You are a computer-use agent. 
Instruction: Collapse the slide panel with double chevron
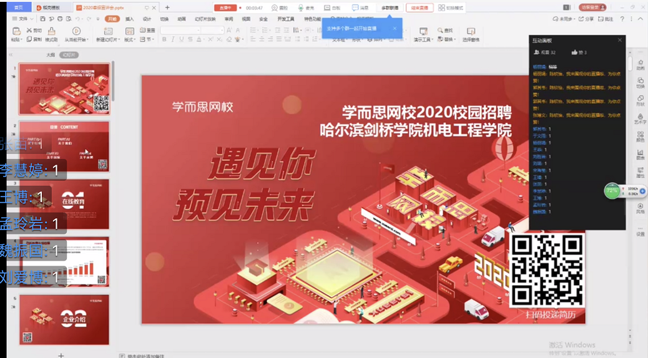(11, 55)
